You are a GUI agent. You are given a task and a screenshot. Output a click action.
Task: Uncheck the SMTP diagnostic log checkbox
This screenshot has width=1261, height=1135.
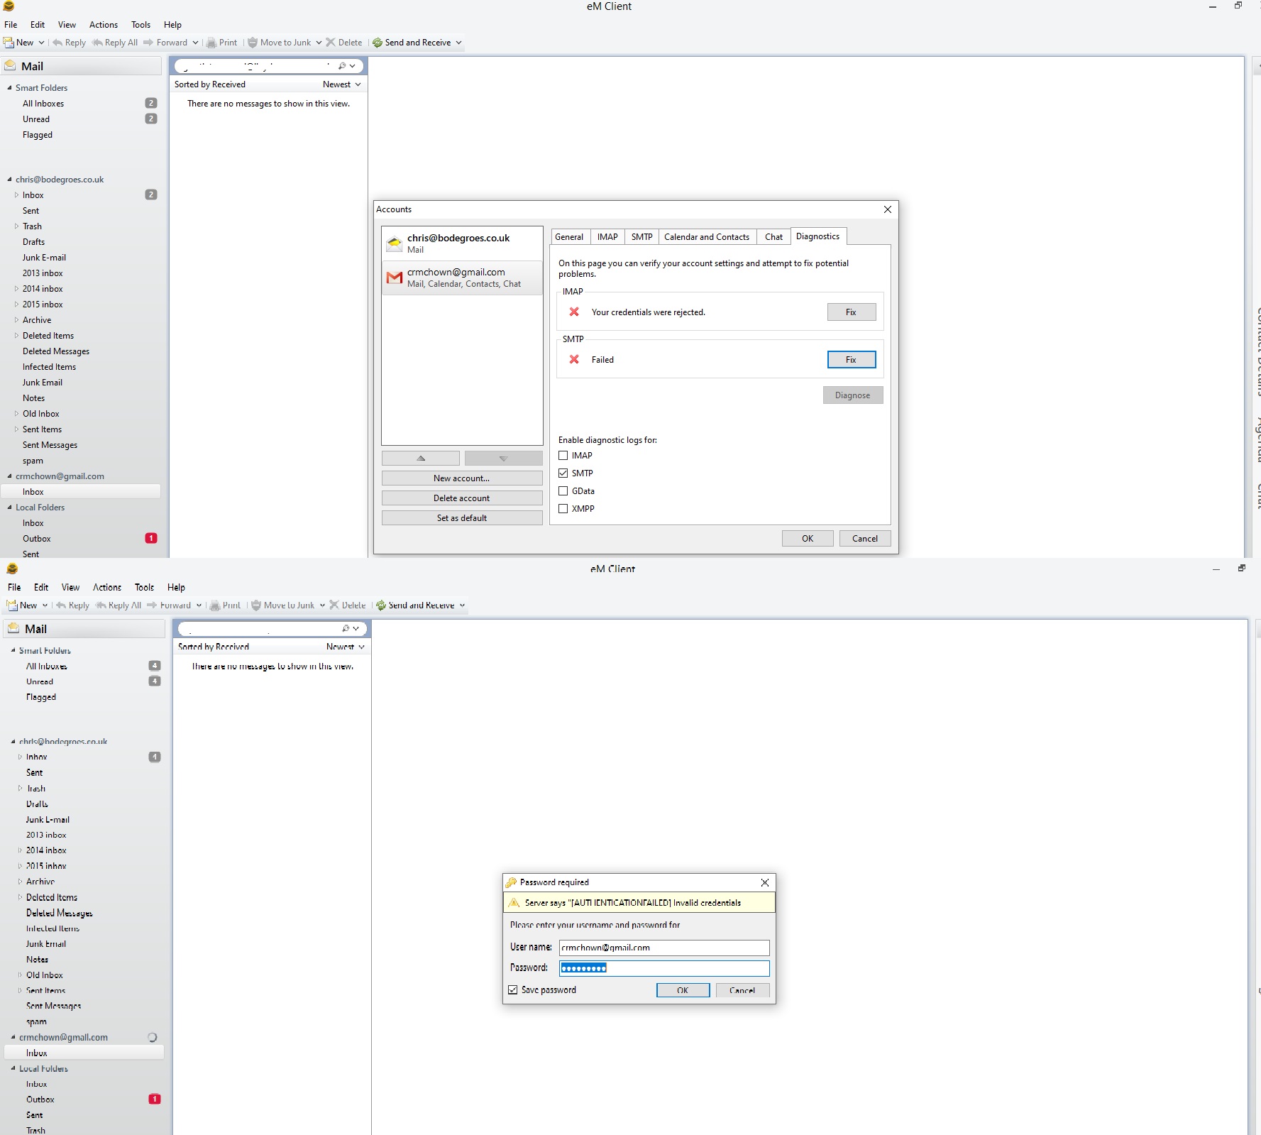(x=563, y=473)
